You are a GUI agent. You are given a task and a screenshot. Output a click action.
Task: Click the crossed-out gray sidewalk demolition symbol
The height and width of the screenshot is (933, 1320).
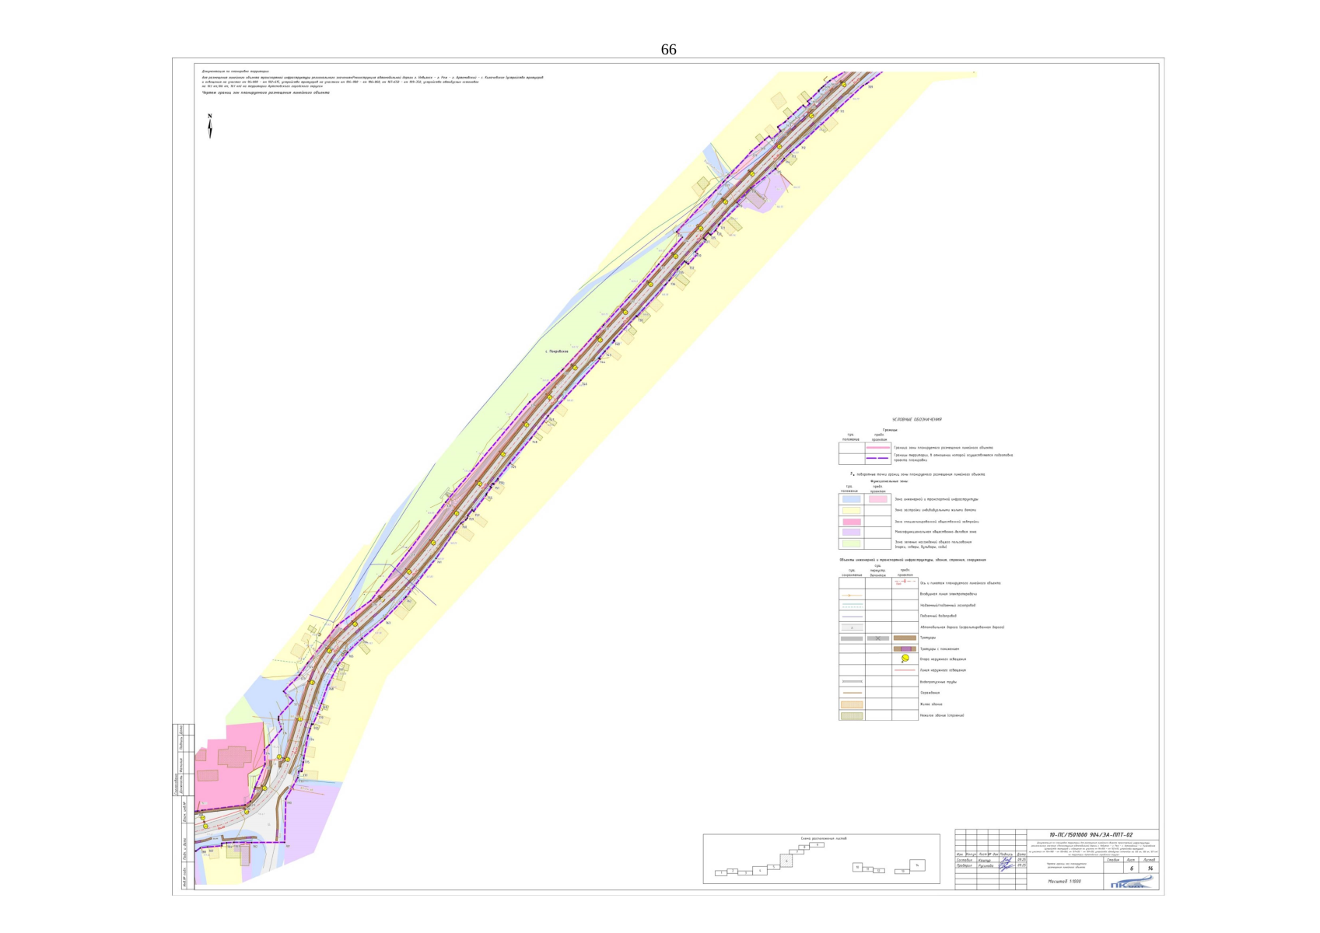(877, 638)
